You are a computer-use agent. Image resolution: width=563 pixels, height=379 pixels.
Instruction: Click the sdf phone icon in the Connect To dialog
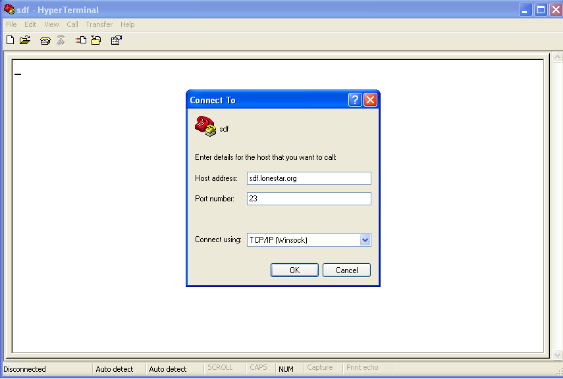(206, 126)
